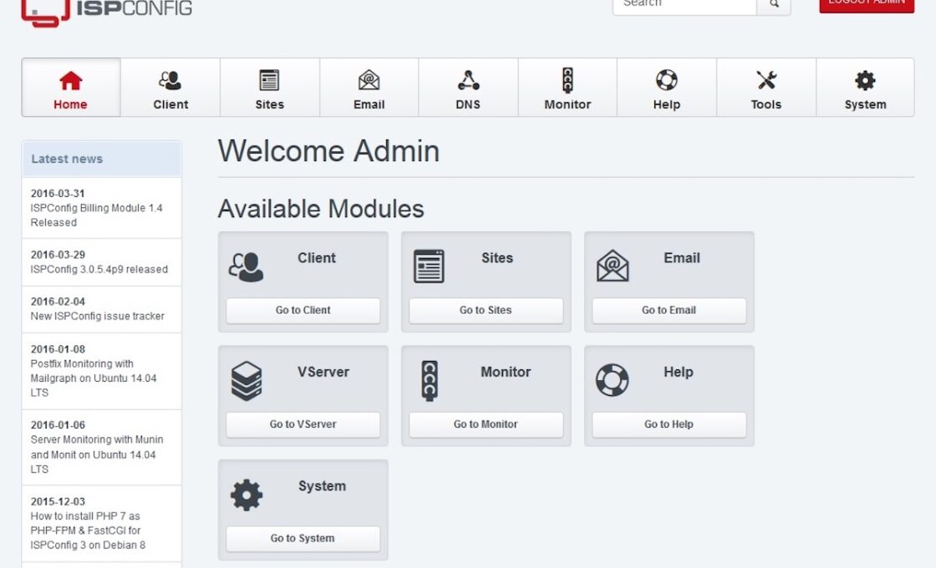The image size is (936, 568).
Task: Open the Help tab in top navigation
Action: click(666, 88)
